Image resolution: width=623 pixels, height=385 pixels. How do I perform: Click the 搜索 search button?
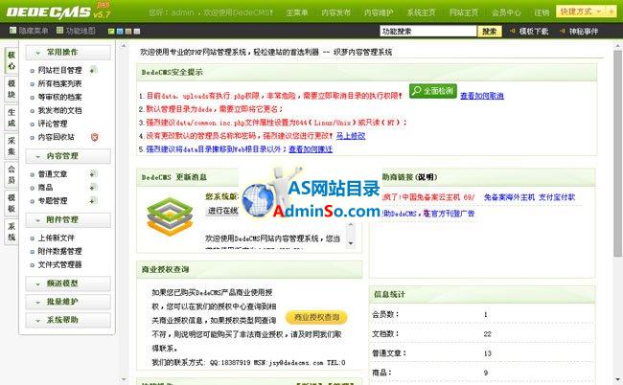[x=490, y=31]
